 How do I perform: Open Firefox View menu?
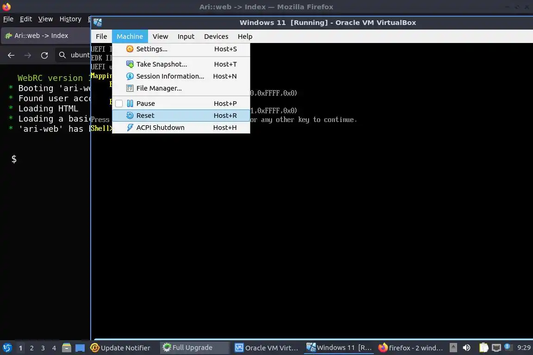click(45, 19)
